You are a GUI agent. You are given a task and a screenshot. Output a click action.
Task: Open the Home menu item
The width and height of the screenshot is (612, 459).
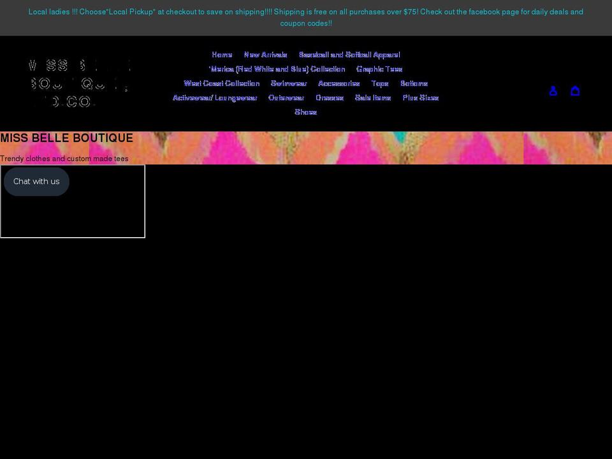click(x=221, y=55)
